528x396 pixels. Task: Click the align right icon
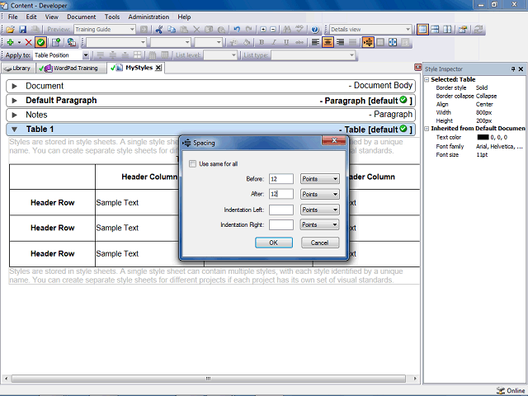tap(341, 42)
